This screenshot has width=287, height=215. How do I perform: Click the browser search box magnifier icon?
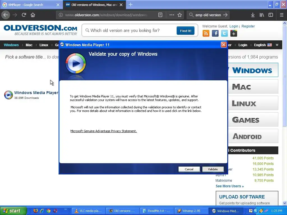[191, 15]
